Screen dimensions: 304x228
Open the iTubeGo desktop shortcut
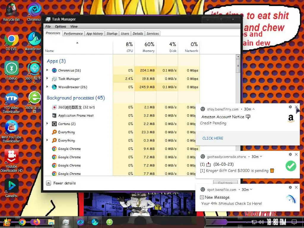click(x=12, y=71)
